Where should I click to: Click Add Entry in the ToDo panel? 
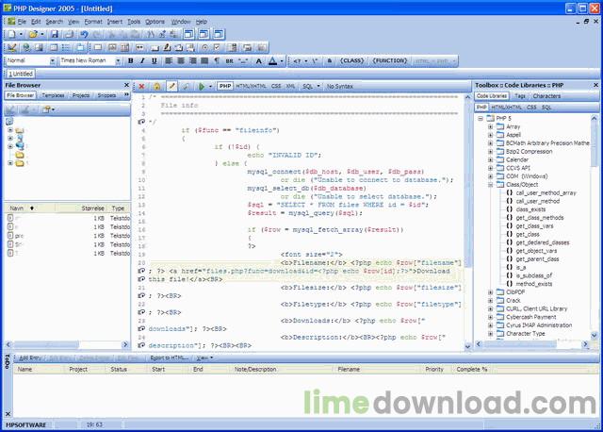(x=29, y=358)
